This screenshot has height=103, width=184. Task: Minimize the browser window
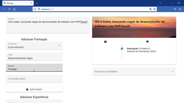[172, 3]
